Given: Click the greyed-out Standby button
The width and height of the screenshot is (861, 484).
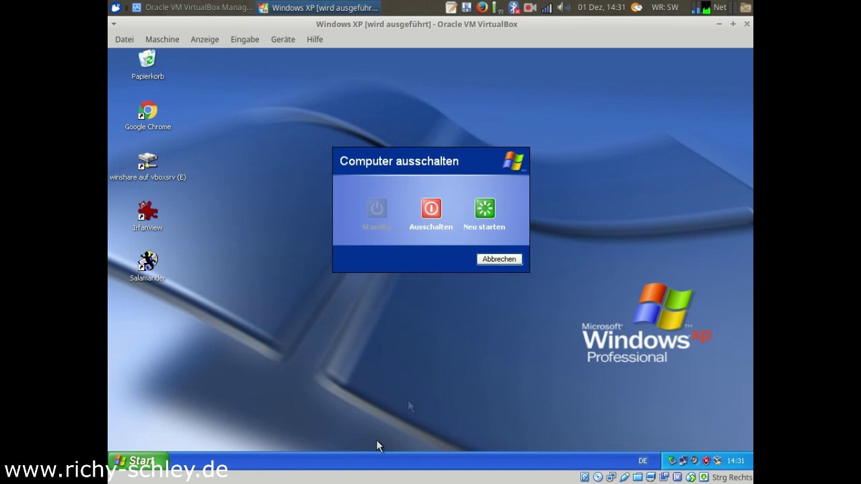Looking at the screenshot, I should point(377,208).
